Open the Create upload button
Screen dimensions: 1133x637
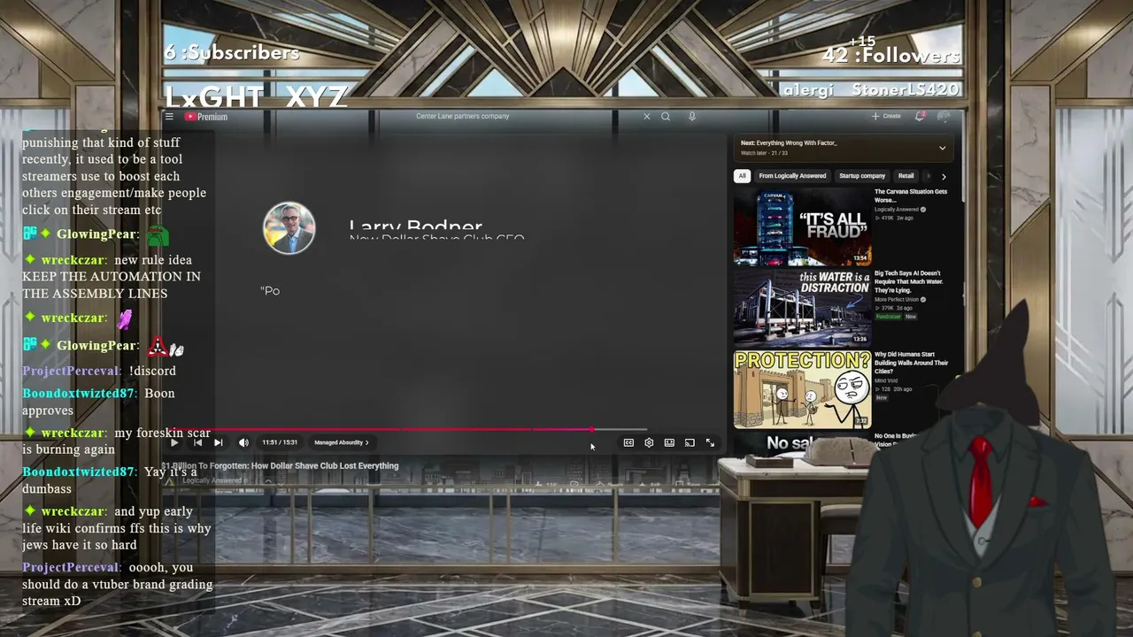coord(886,117)
